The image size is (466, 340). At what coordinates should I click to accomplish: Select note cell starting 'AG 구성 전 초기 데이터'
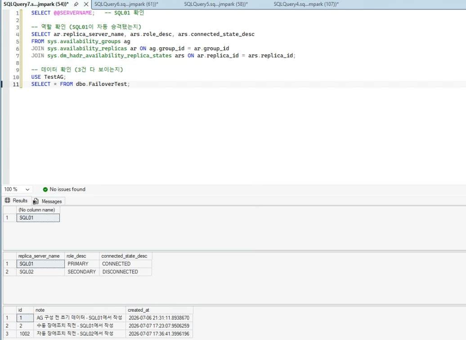tap(80, 318)
